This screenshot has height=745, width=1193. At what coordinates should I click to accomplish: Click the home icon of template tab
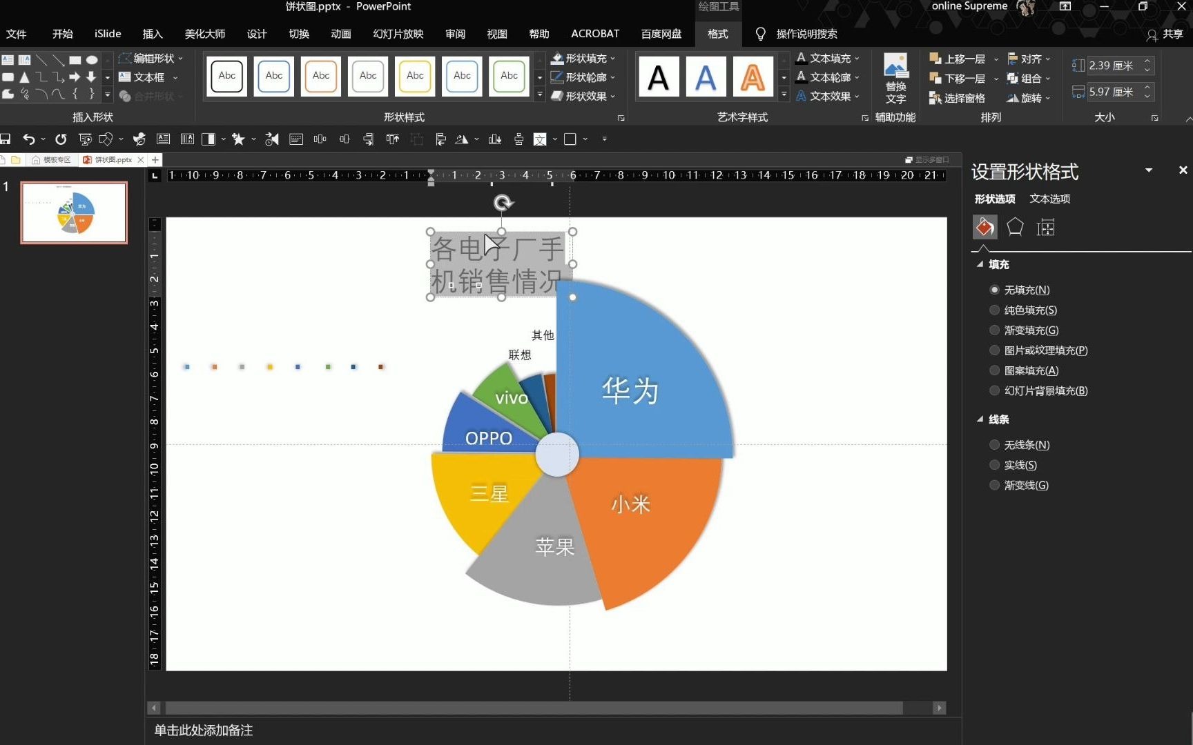pyautogui.click(x=36, y=159)
